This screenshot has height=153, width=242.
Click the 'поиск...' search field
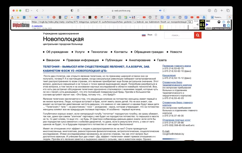[179, 35]
